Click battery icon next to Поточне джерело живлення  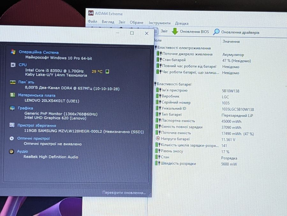point(159,54)
